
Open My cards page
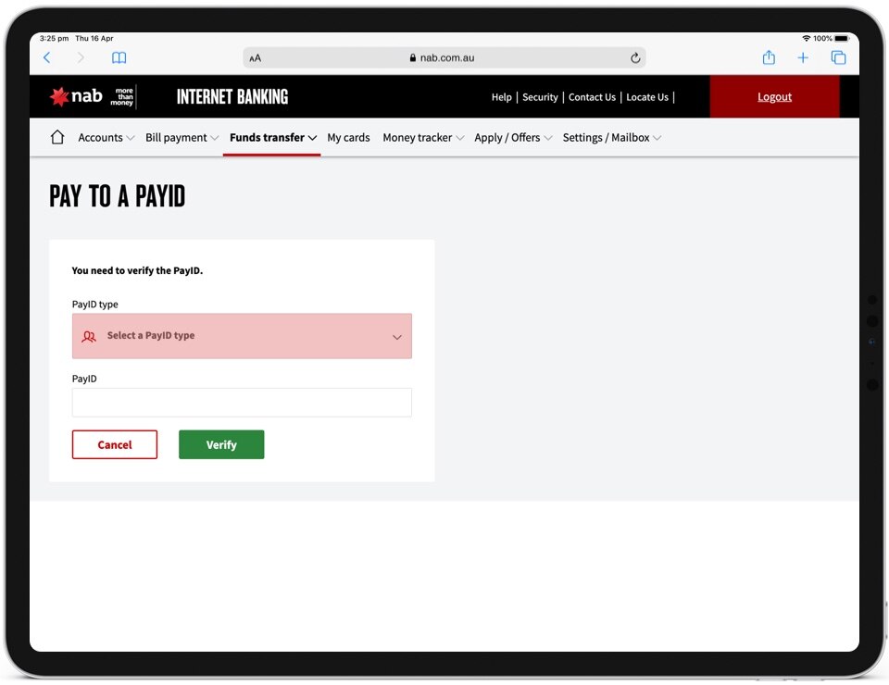[x=348, y=137]
